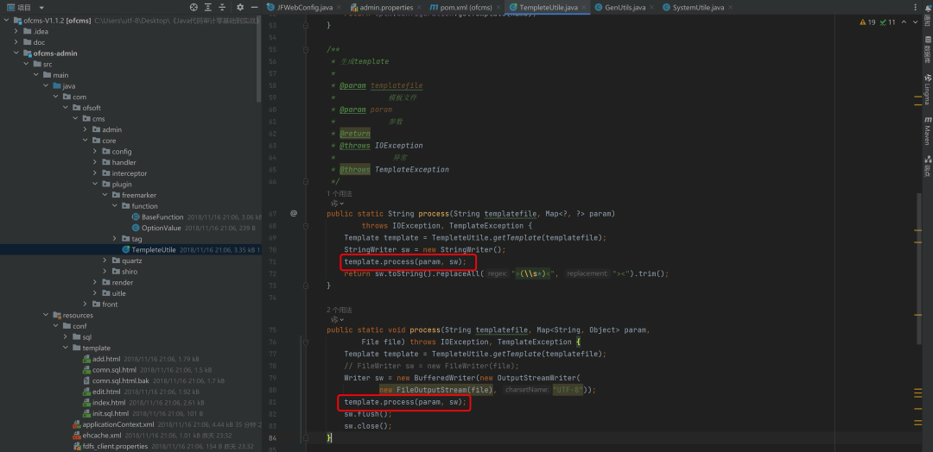Close the JFWebConfig.java tab
Image resolution: width=933 pixels, height=452 pixels.
(x=338, y=8)
